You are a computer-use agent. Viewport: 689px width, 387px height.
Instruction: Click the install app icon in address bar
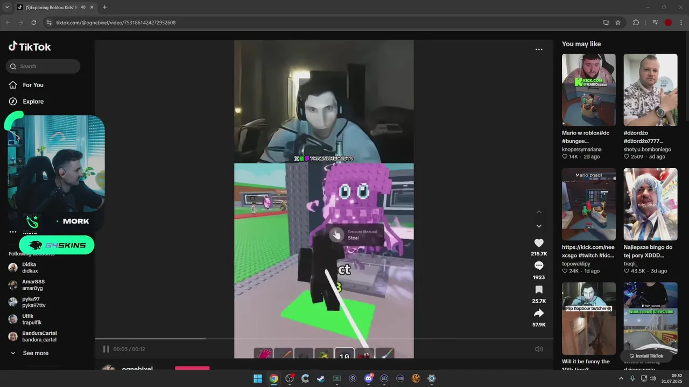606,23
